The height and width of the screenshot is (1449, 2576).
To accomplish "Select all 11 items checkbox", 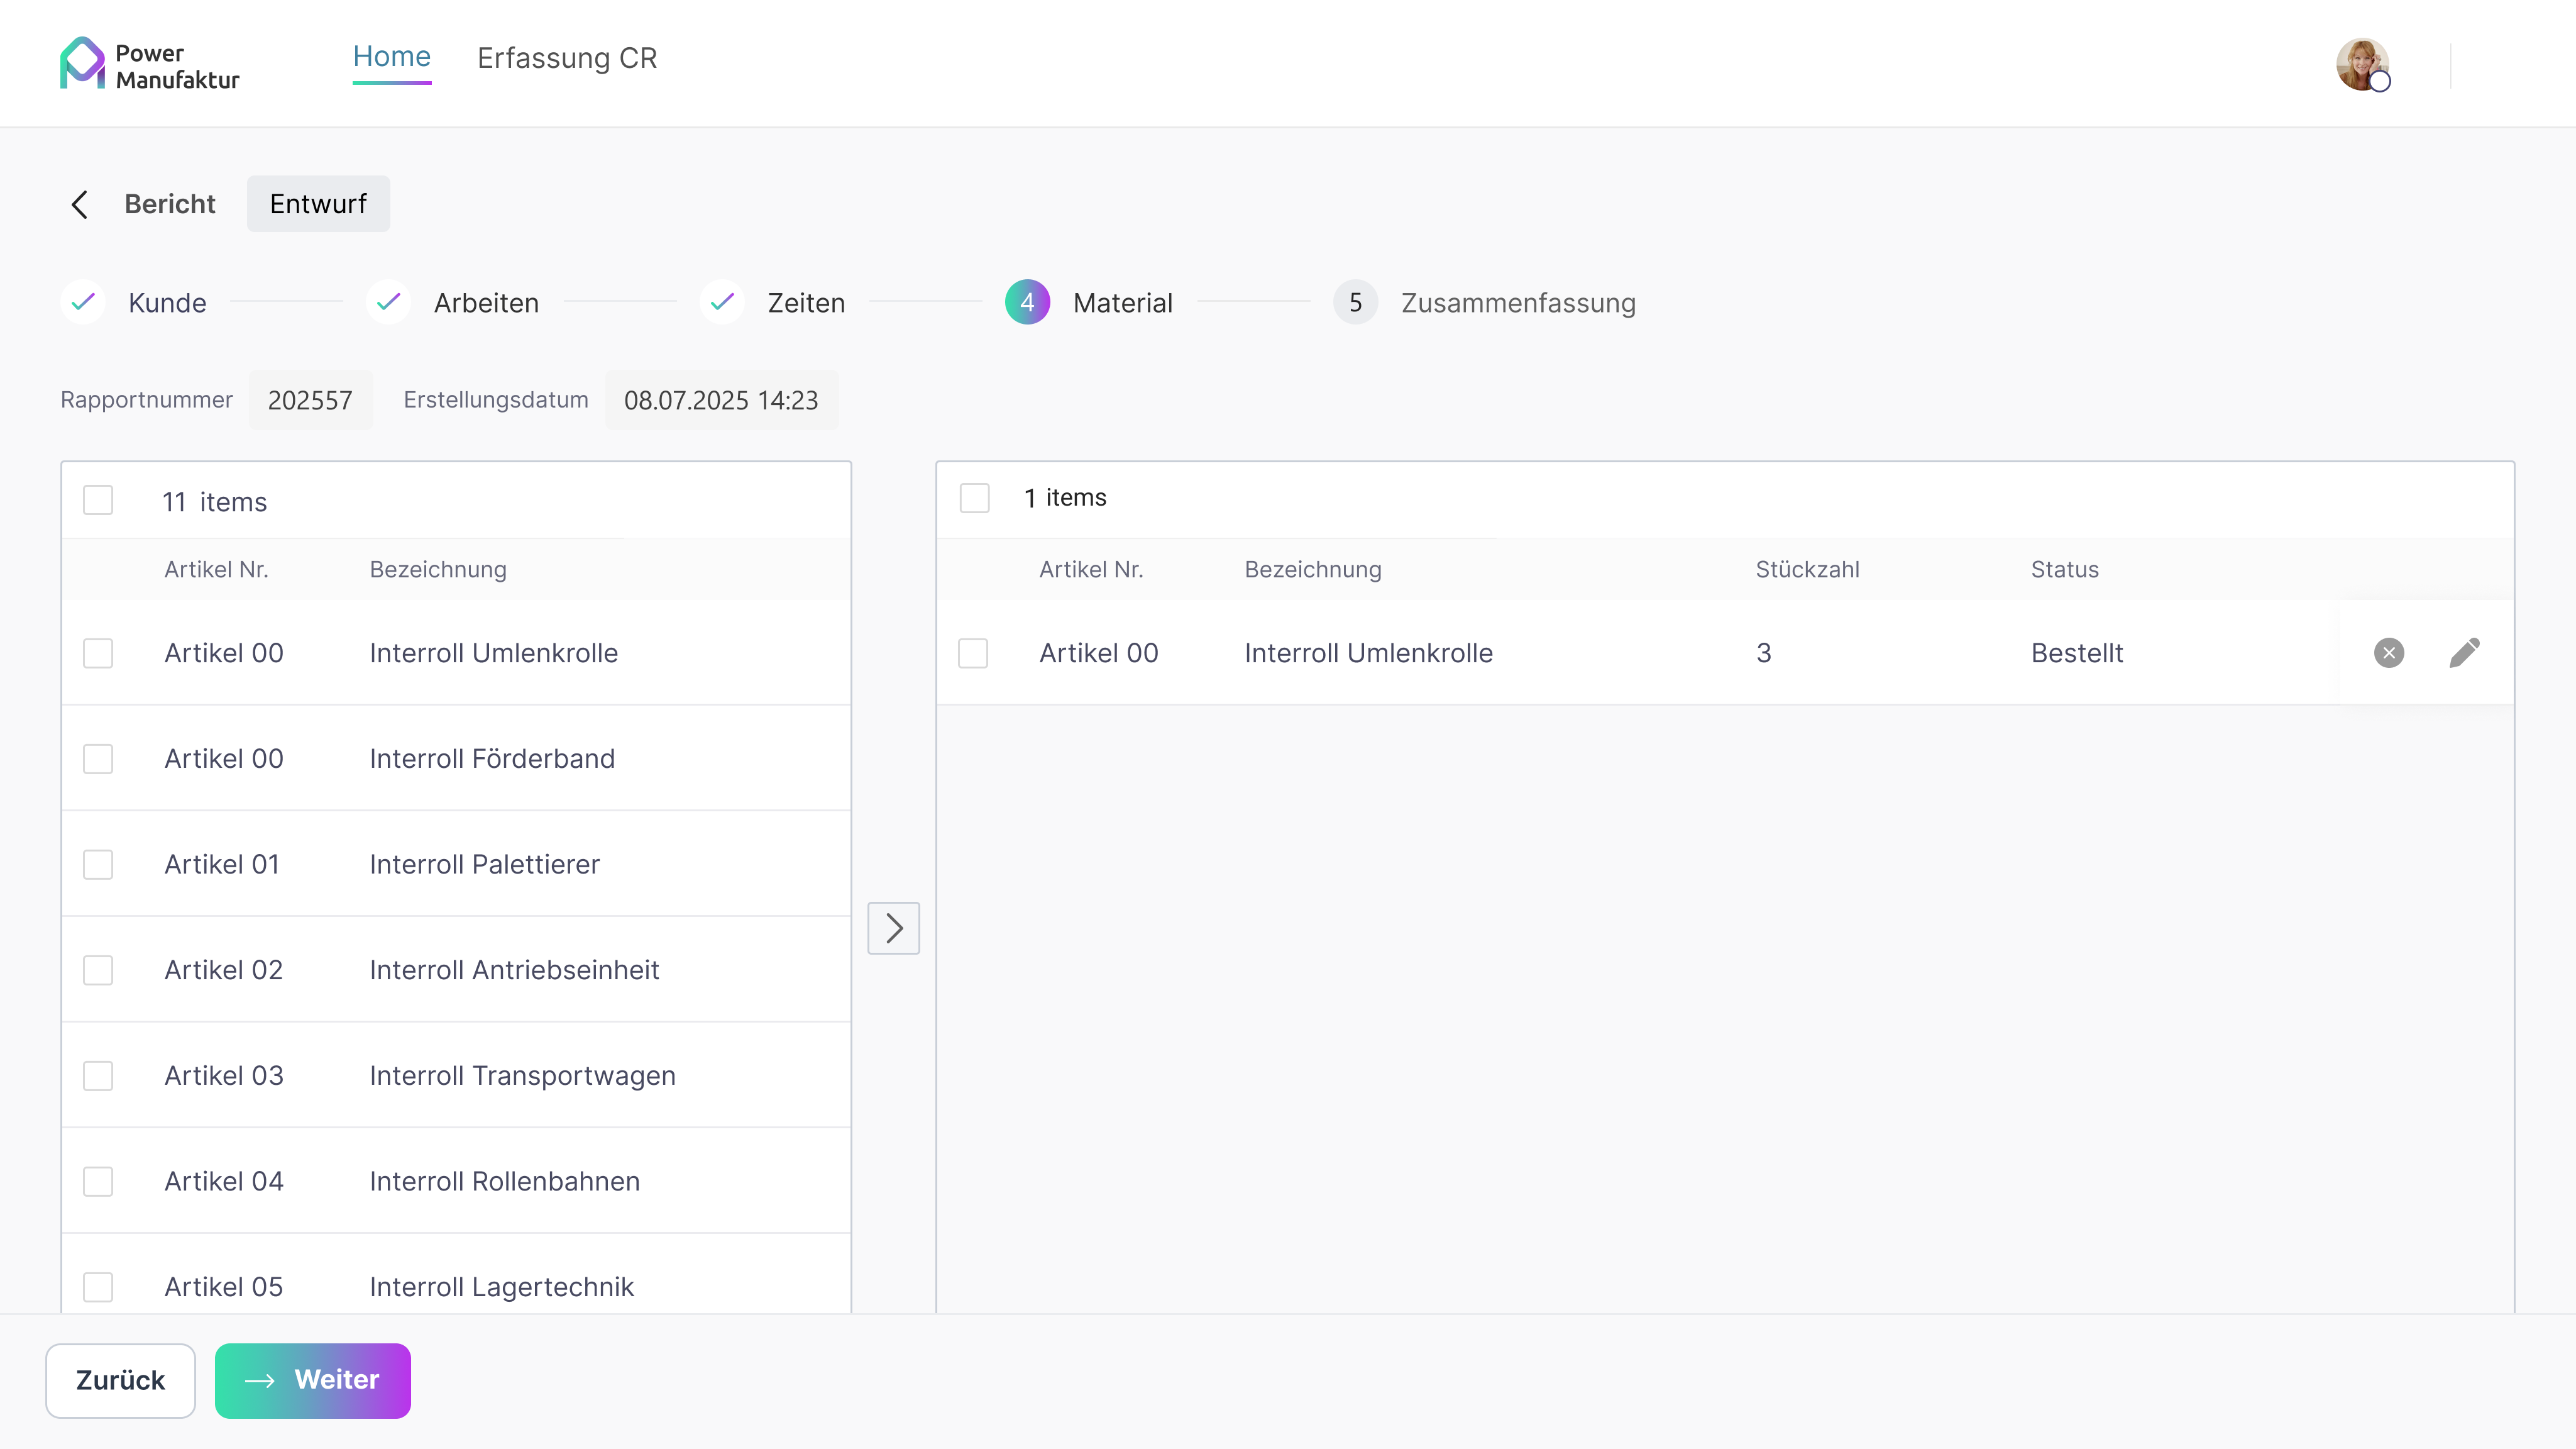I will [98, 501].
